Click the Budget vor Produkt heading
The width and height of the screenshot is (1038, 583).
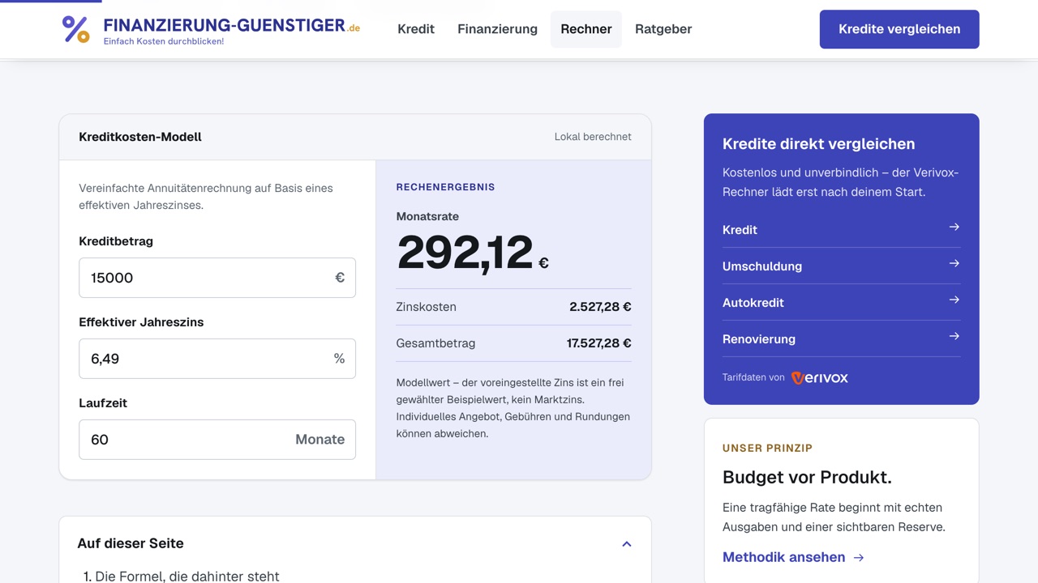pos(807,477)
